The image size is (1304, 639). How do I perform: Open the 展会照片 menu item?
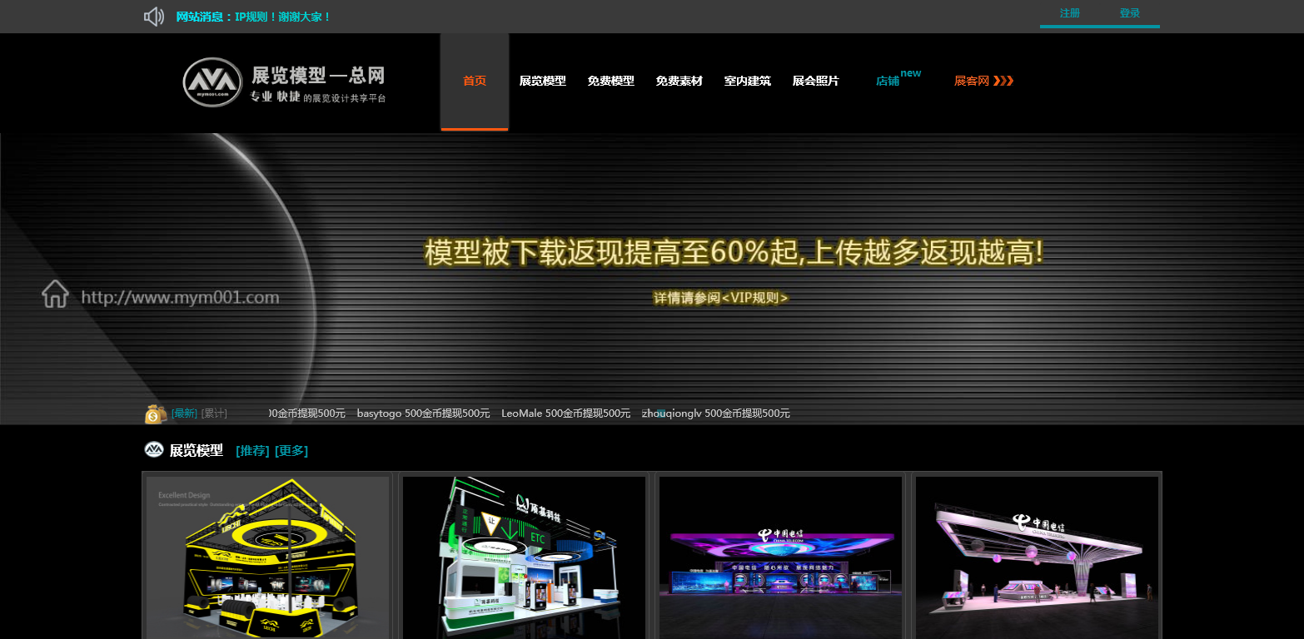click(x=815, y=81)
